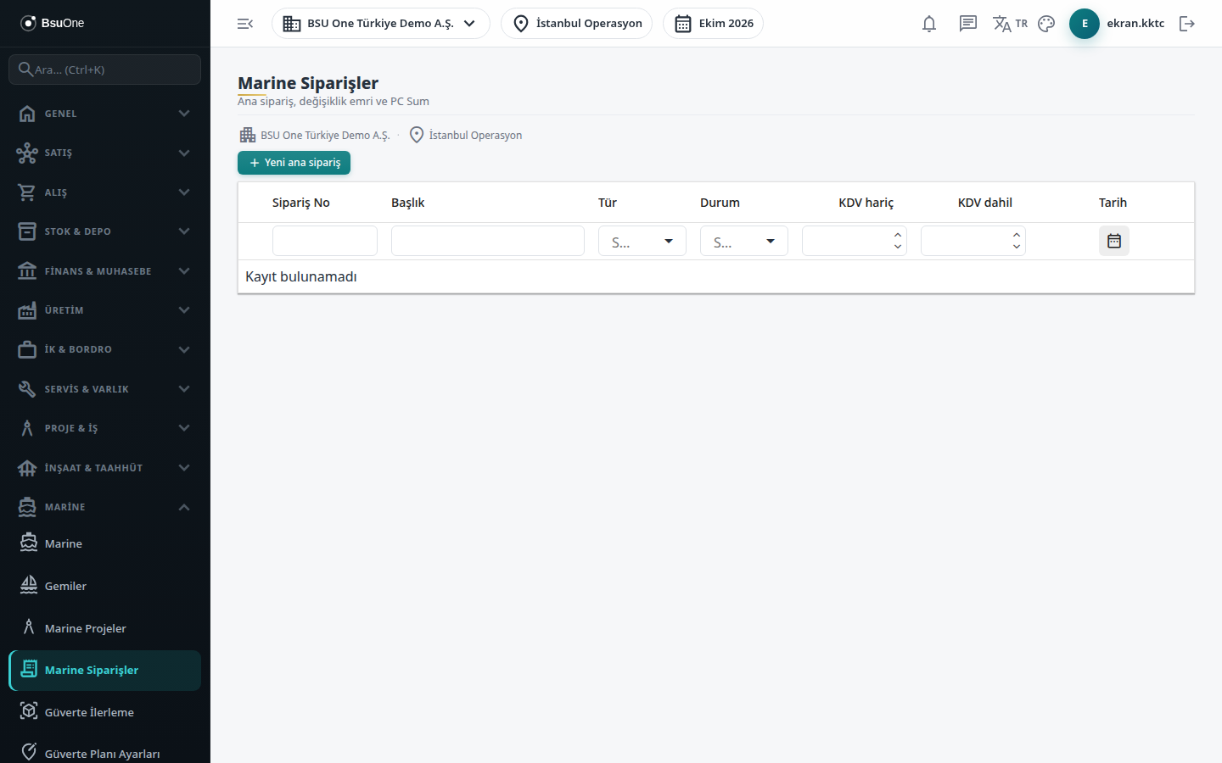Image resolution: width=1222 pixels, height=763 pixels.
Task: Expand the Durum filter dropdown
Action: pos(744,242)
